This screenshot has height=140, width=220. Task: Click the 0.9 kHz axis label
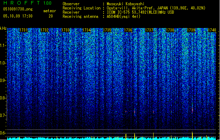(3, 80)
